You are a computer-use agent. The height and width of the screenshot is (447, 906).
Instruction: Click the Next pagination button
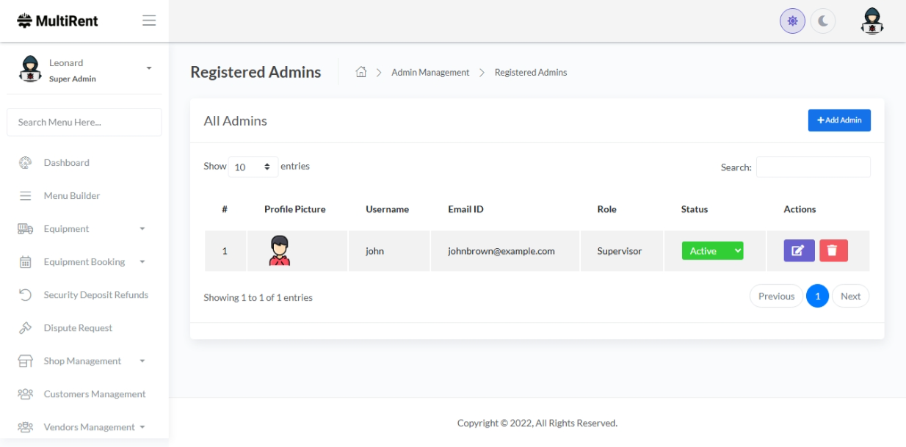(850, 297)
